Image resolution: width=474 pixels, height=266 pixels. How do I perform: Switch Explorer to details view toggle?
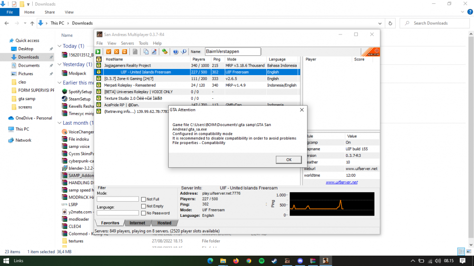point(461,251)
